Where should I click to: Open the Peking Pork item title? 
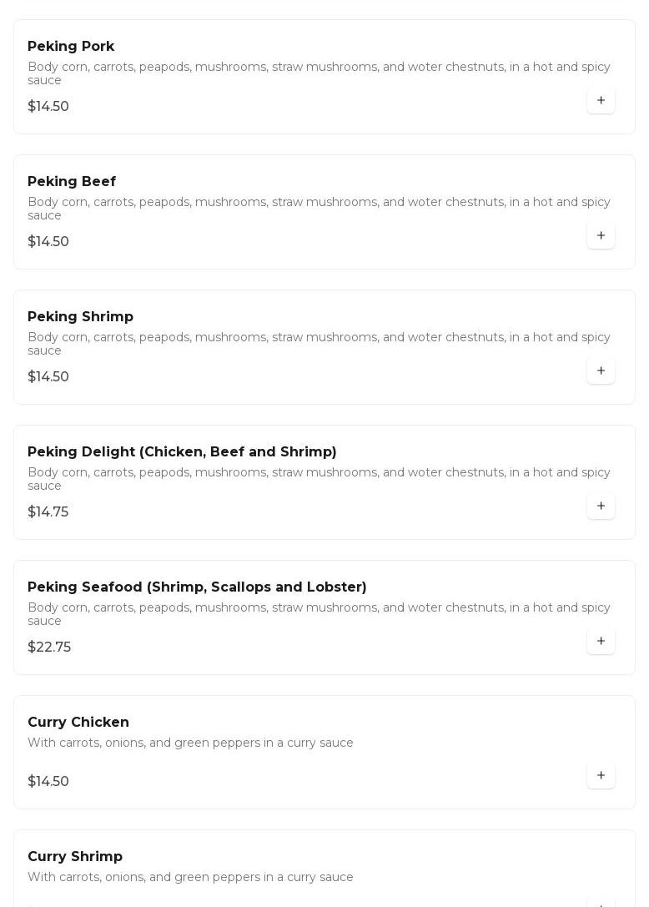71,47
